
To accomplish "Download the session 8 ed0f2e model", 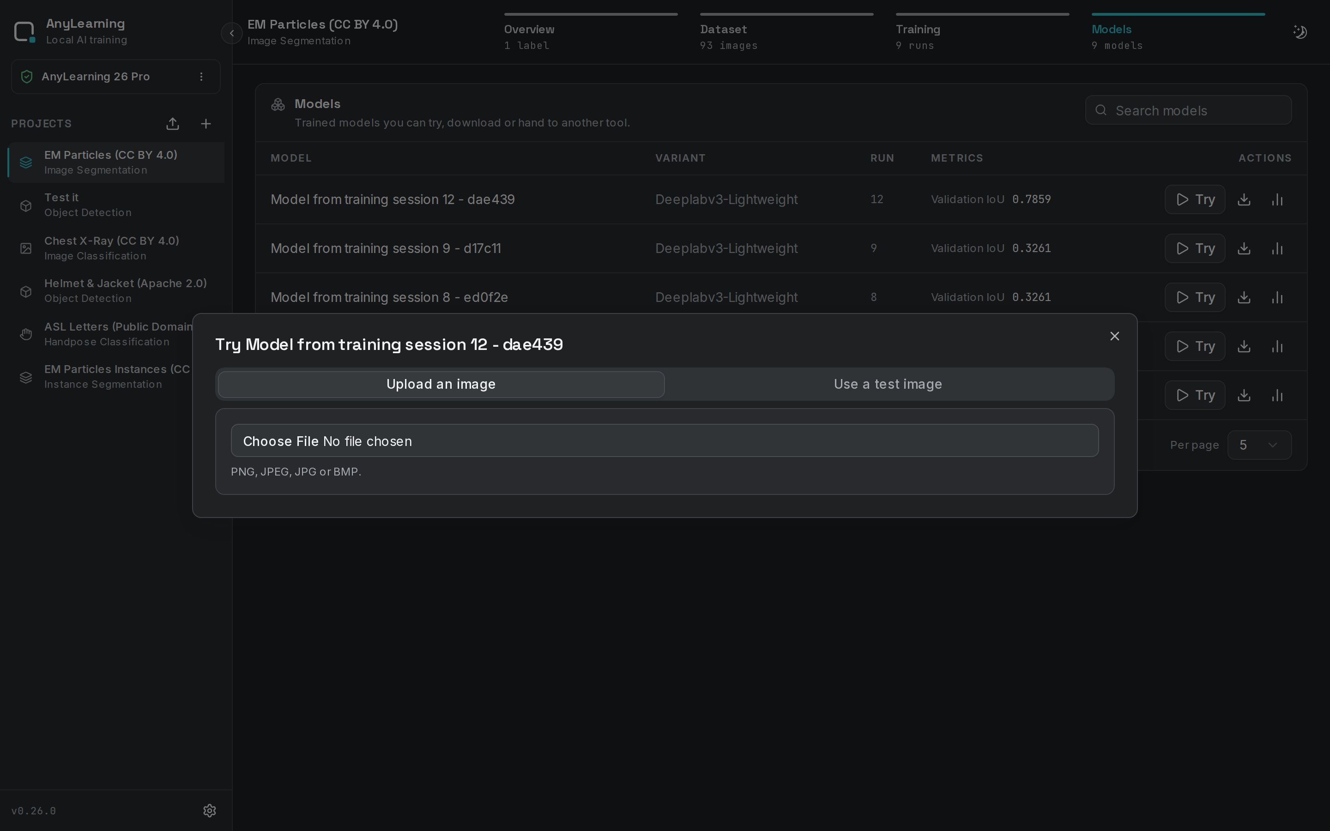I will [1244, 297].
